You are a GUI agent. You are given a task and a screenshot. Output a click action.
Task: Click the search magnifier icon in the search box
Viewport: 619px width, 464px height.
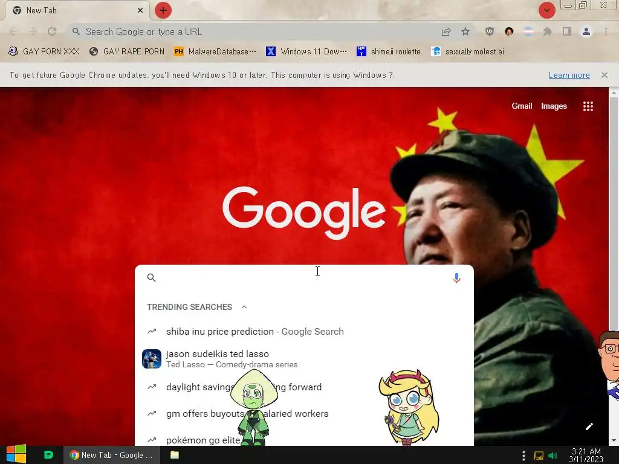coord(152,278)
